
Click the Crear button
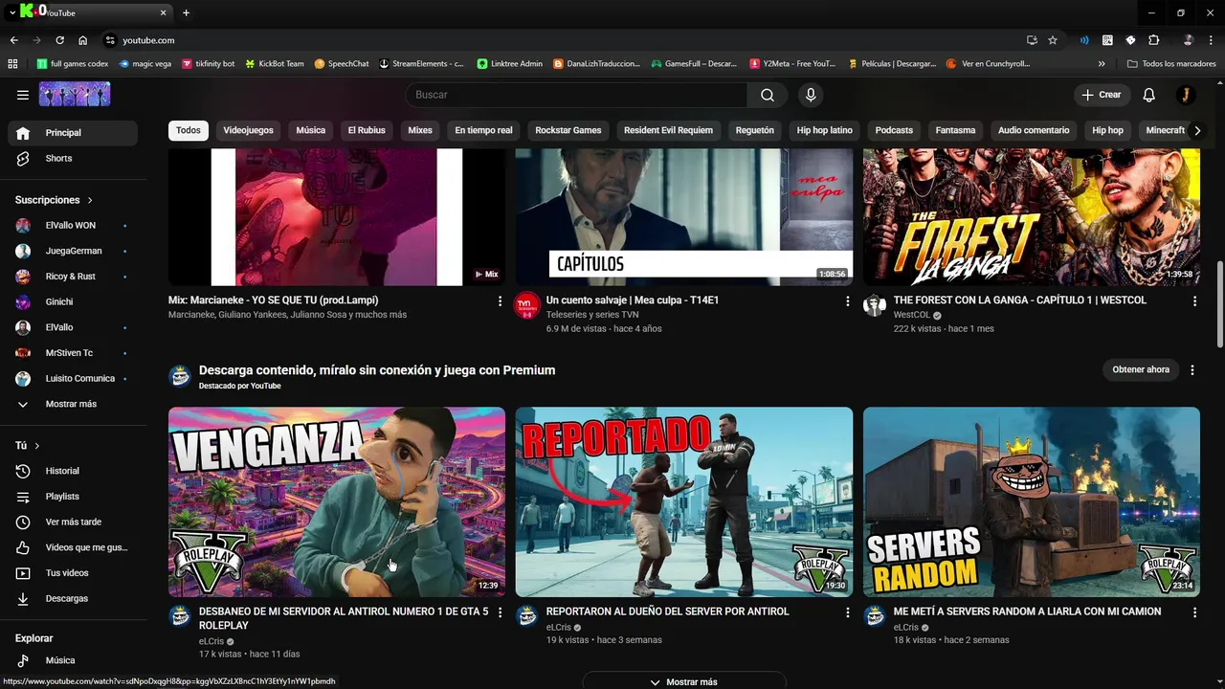pos(1101,95)
